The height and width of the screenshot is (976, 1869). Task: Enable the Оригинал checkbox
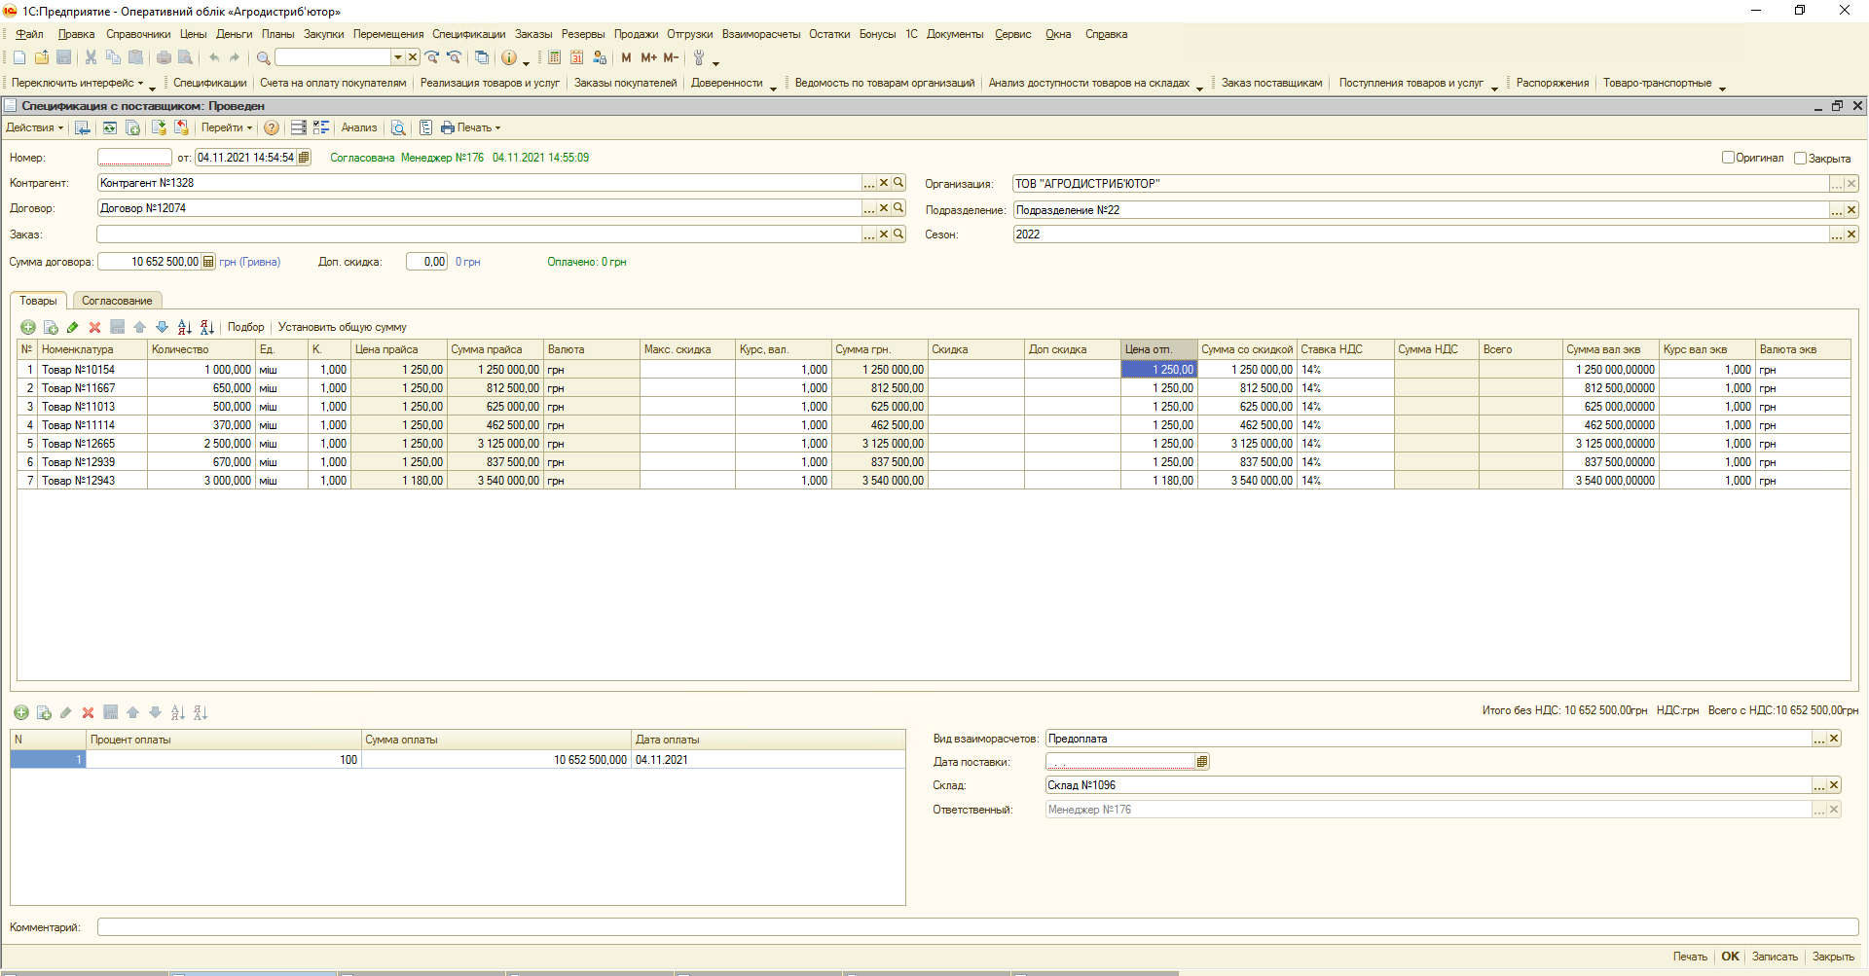pyautogui.click(x=1728, y=158)
